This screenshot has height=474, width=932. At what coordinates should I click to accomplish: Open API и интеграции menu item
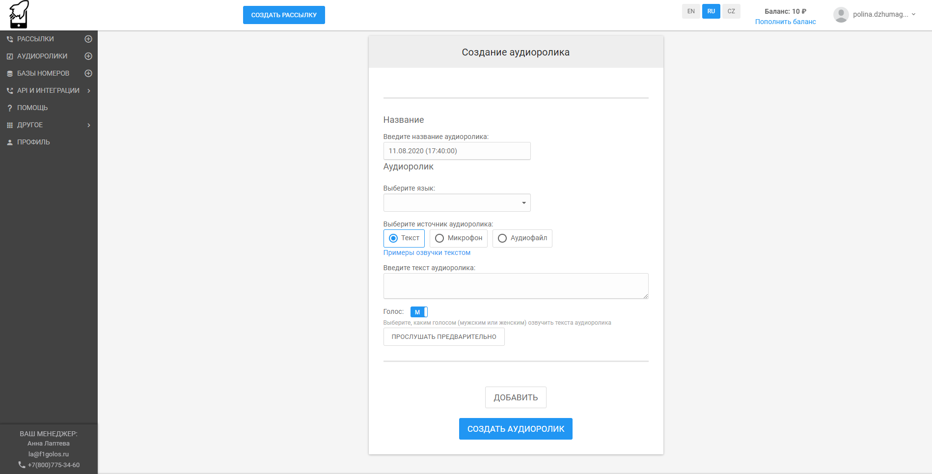click(x=48, y=90)
